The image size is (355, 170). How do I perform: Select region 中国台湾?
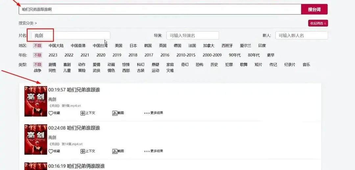pos(100,45)
